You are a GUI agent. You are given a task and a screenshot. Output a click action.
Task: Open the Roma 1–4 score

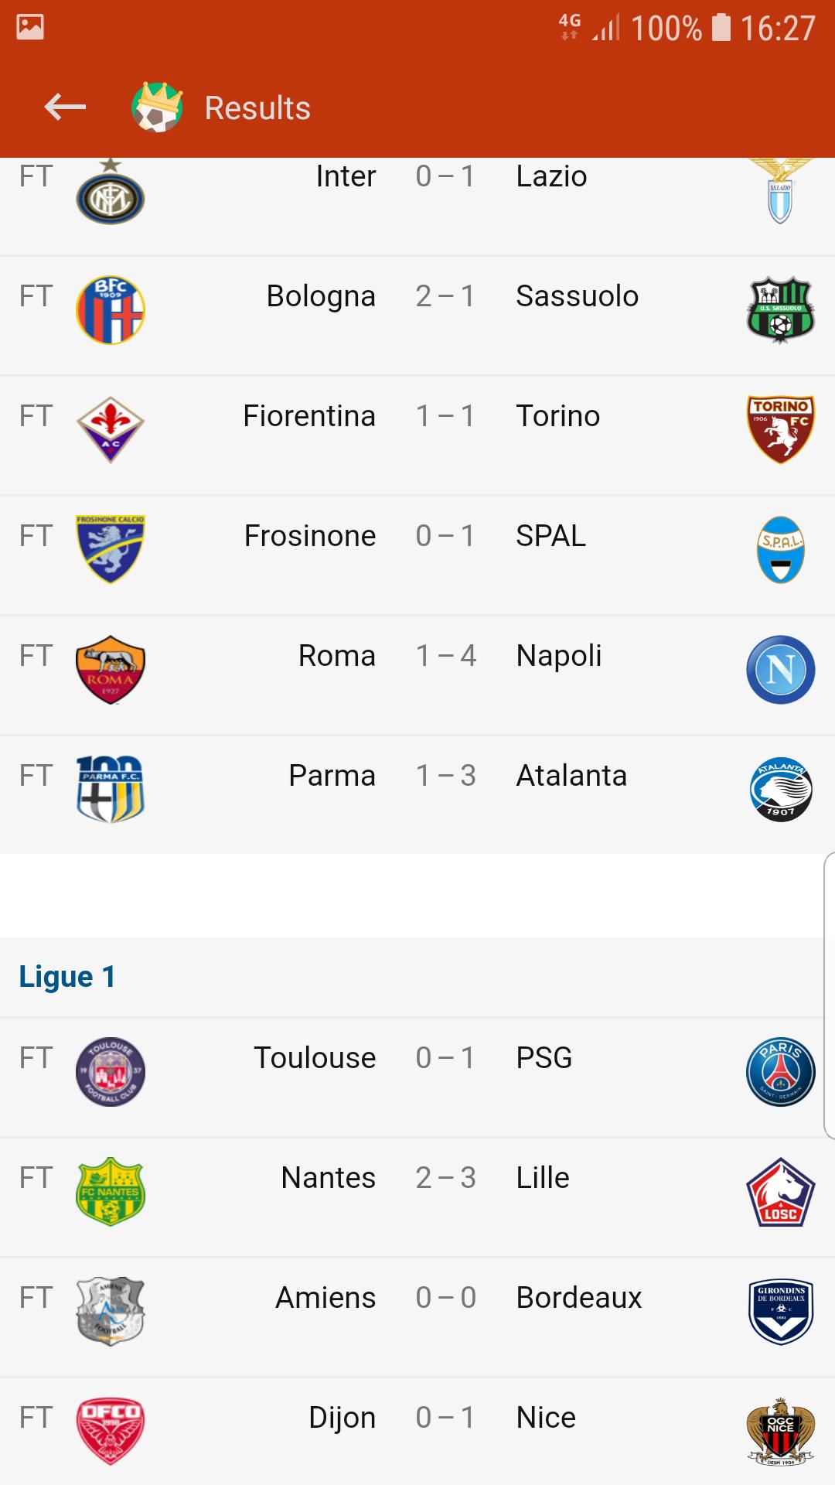[x=445, y=656]
